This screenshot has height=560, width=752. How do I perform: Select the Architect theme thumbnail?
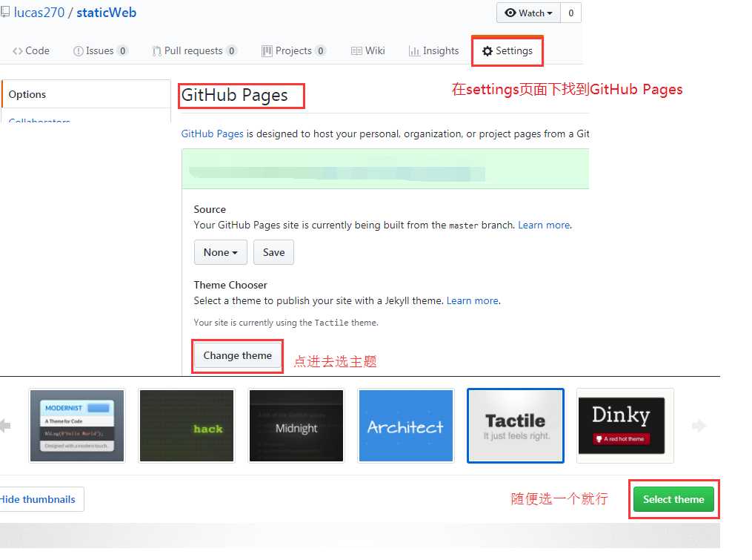(406, 426)
